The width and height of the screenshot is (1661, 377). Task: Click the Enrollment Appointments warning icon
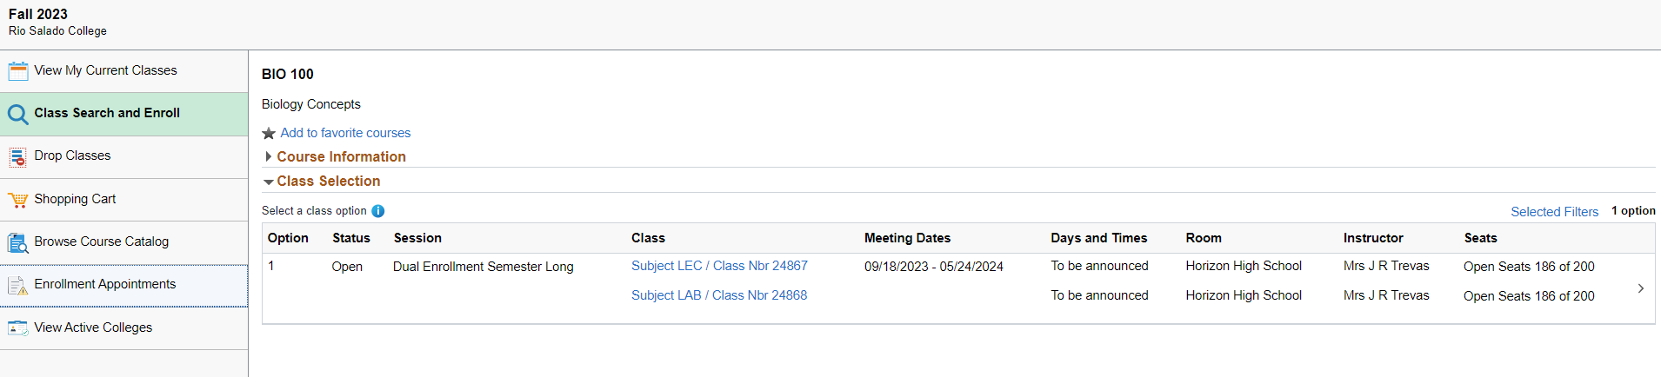[17, 285]
